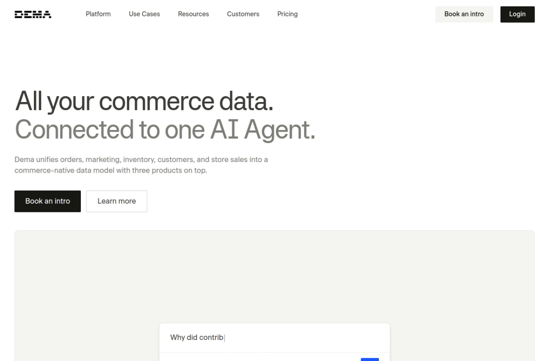Click the dashed divider below the prompt

point(254,353)
